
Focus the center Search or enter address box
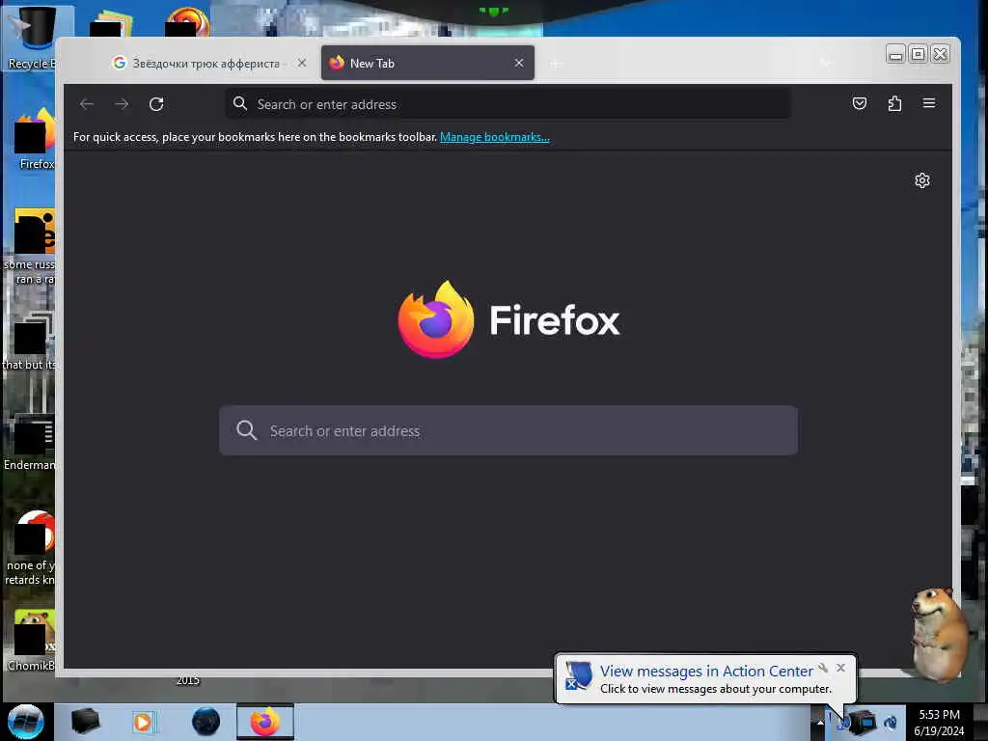pyautogui.click(x=508, y=430)
